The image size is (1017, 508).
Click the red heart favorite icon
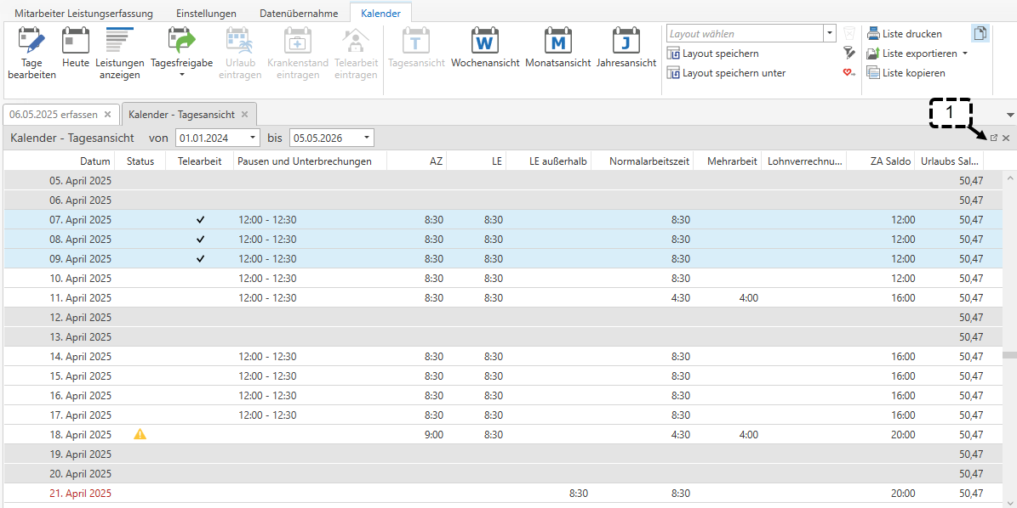[848, 72]
